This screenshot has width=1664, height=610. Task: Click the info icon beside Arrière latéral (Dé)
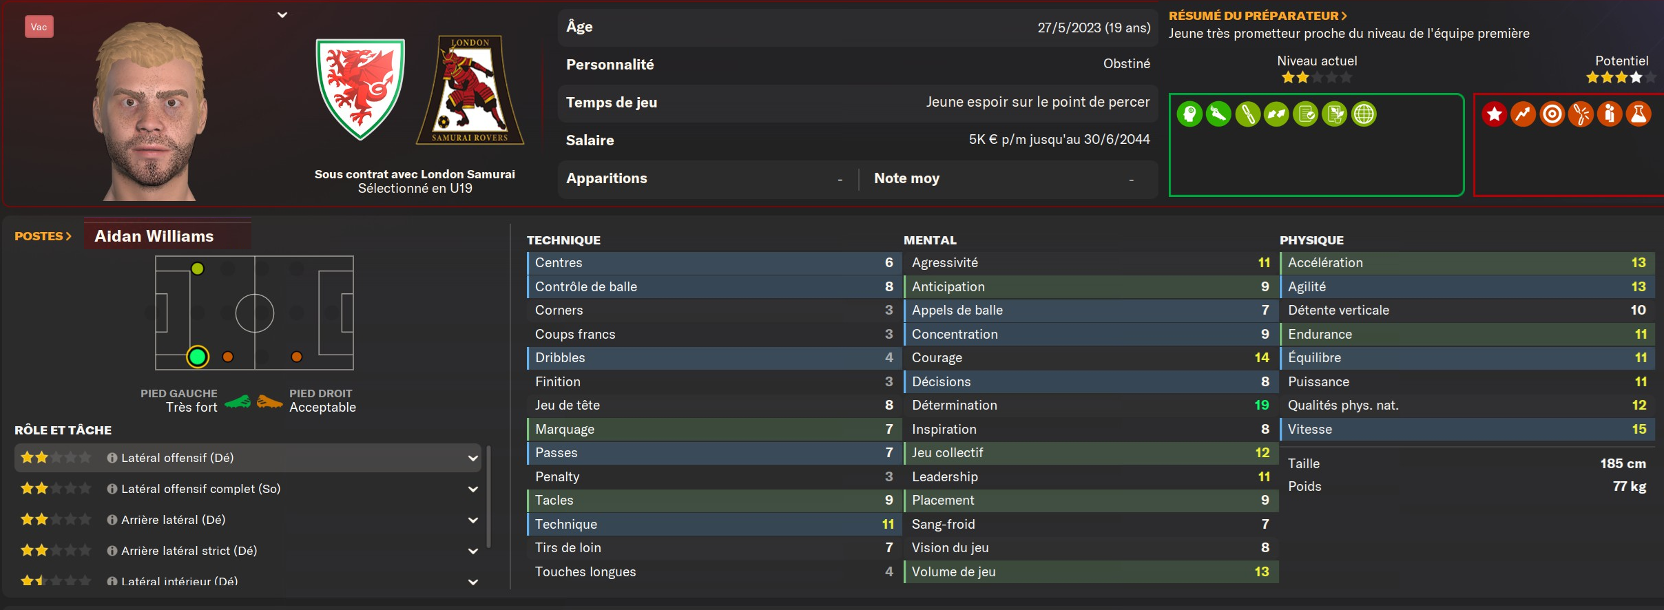pos(112,520)
